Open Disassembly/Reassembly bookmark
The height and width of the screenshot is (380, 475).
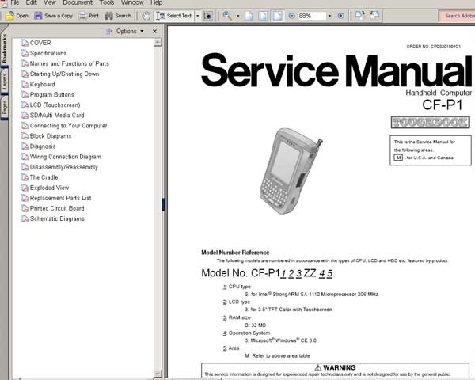click(63, 167)
